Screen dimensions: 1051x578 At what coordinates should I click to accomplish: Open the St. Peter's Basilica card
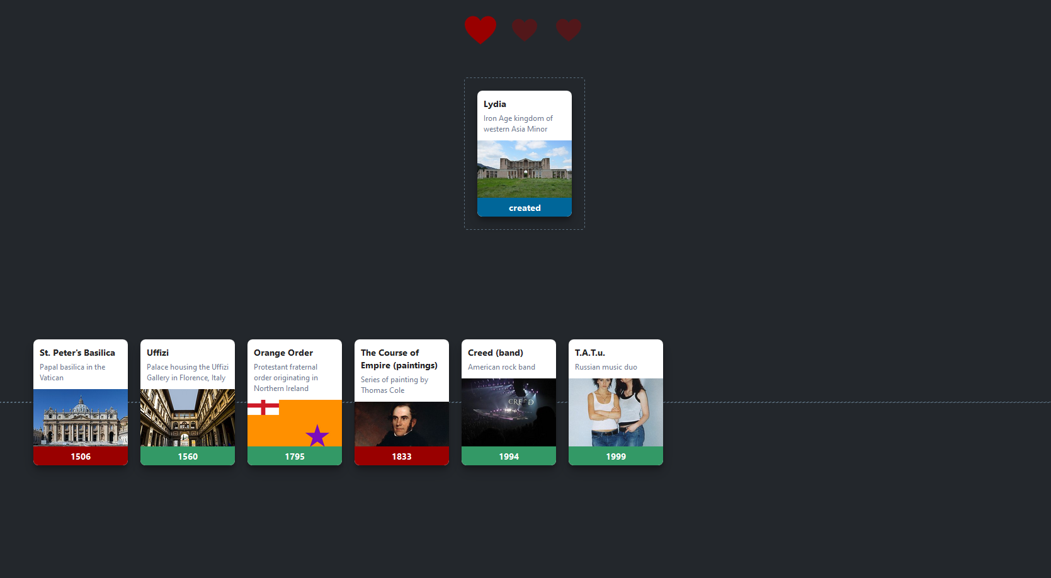(x=81, y=402)
